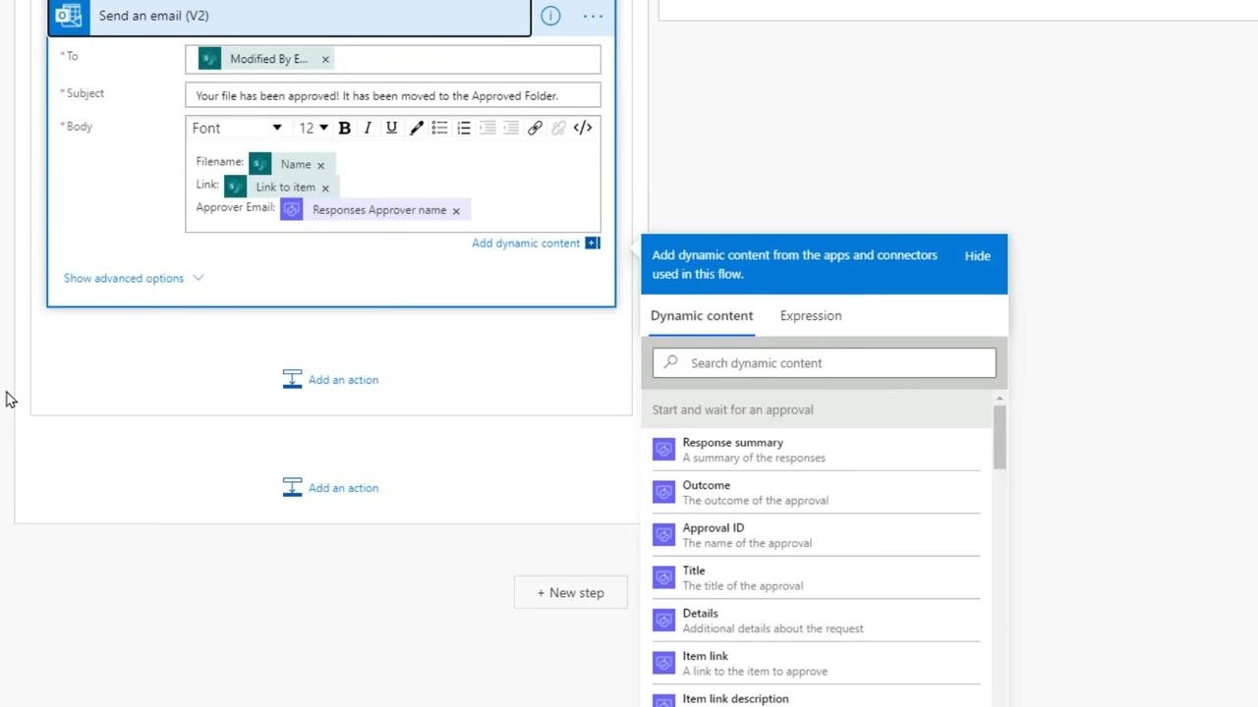This screenshot has width=1258, height=707.
Task: Click the plus icon beside Add dynamic content
Action: [x=593, y=243]
